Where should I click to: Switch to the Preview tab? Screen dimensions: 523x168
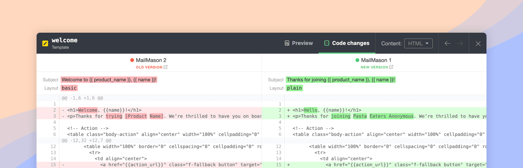pos(299,43)
